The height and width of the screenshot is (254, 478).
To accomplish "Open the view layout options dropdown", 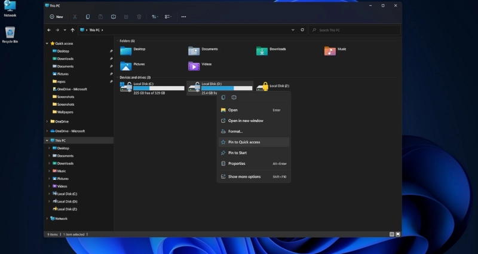I will (168, 17).
